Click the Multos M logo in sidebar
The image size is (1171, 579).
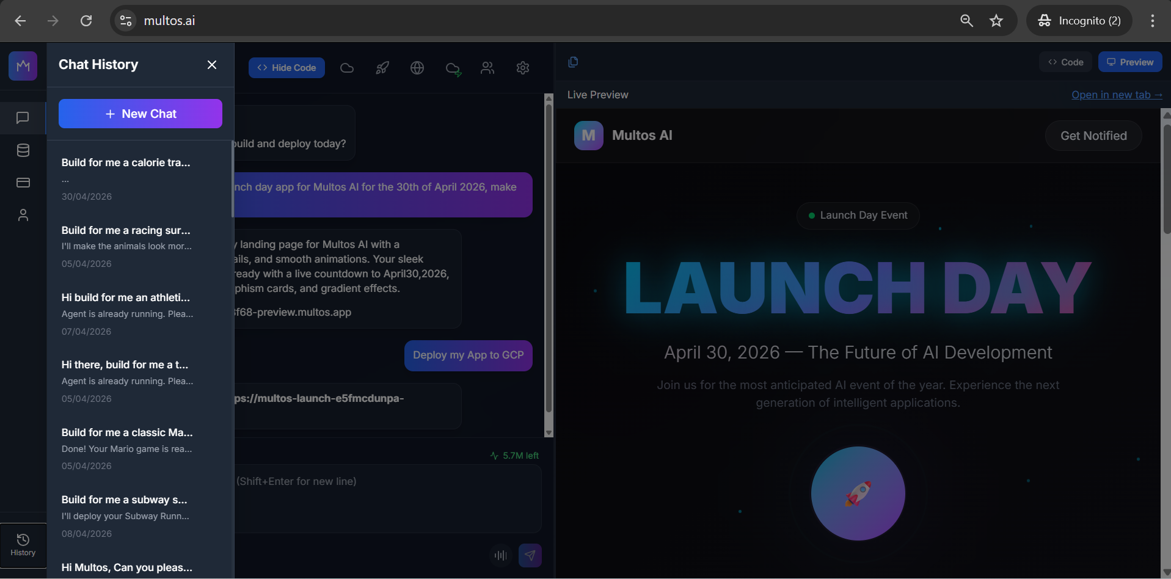[23, 66]
